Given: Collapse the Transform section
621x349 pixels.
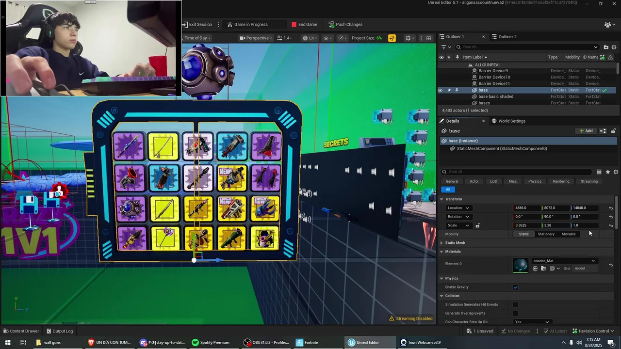Looking at the screenshot, I should coord(441,199).
